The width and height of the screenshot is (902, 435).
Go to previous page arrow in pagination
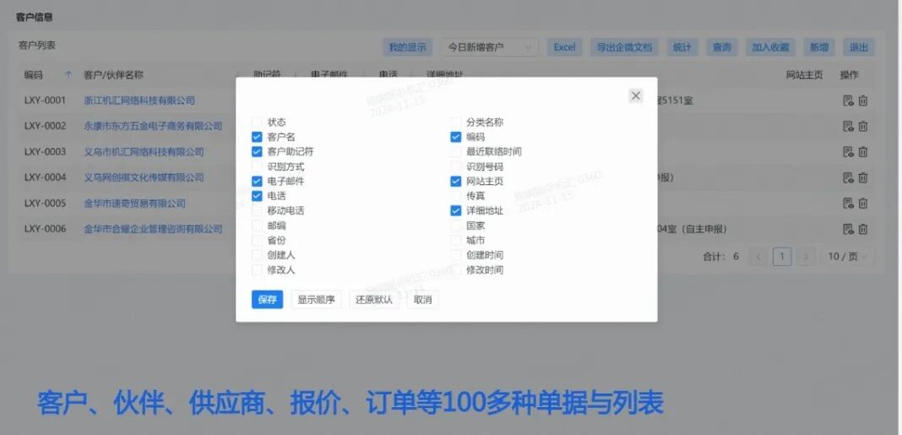(758, 257)
